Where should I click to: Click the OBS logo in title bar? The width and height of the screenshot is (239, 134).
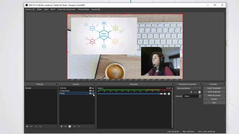(x=27, y=5)
